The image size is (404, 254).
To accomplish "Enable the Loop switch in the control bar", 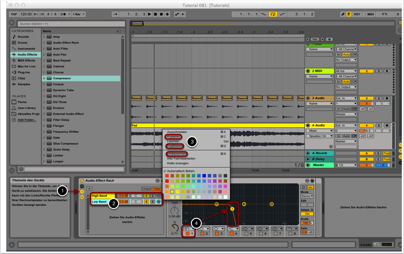I will tap(273, 14).
